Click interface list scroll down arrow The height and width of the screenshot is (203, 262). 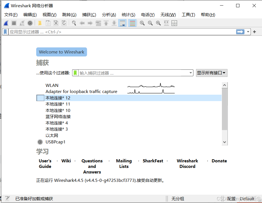coord(225,142)
